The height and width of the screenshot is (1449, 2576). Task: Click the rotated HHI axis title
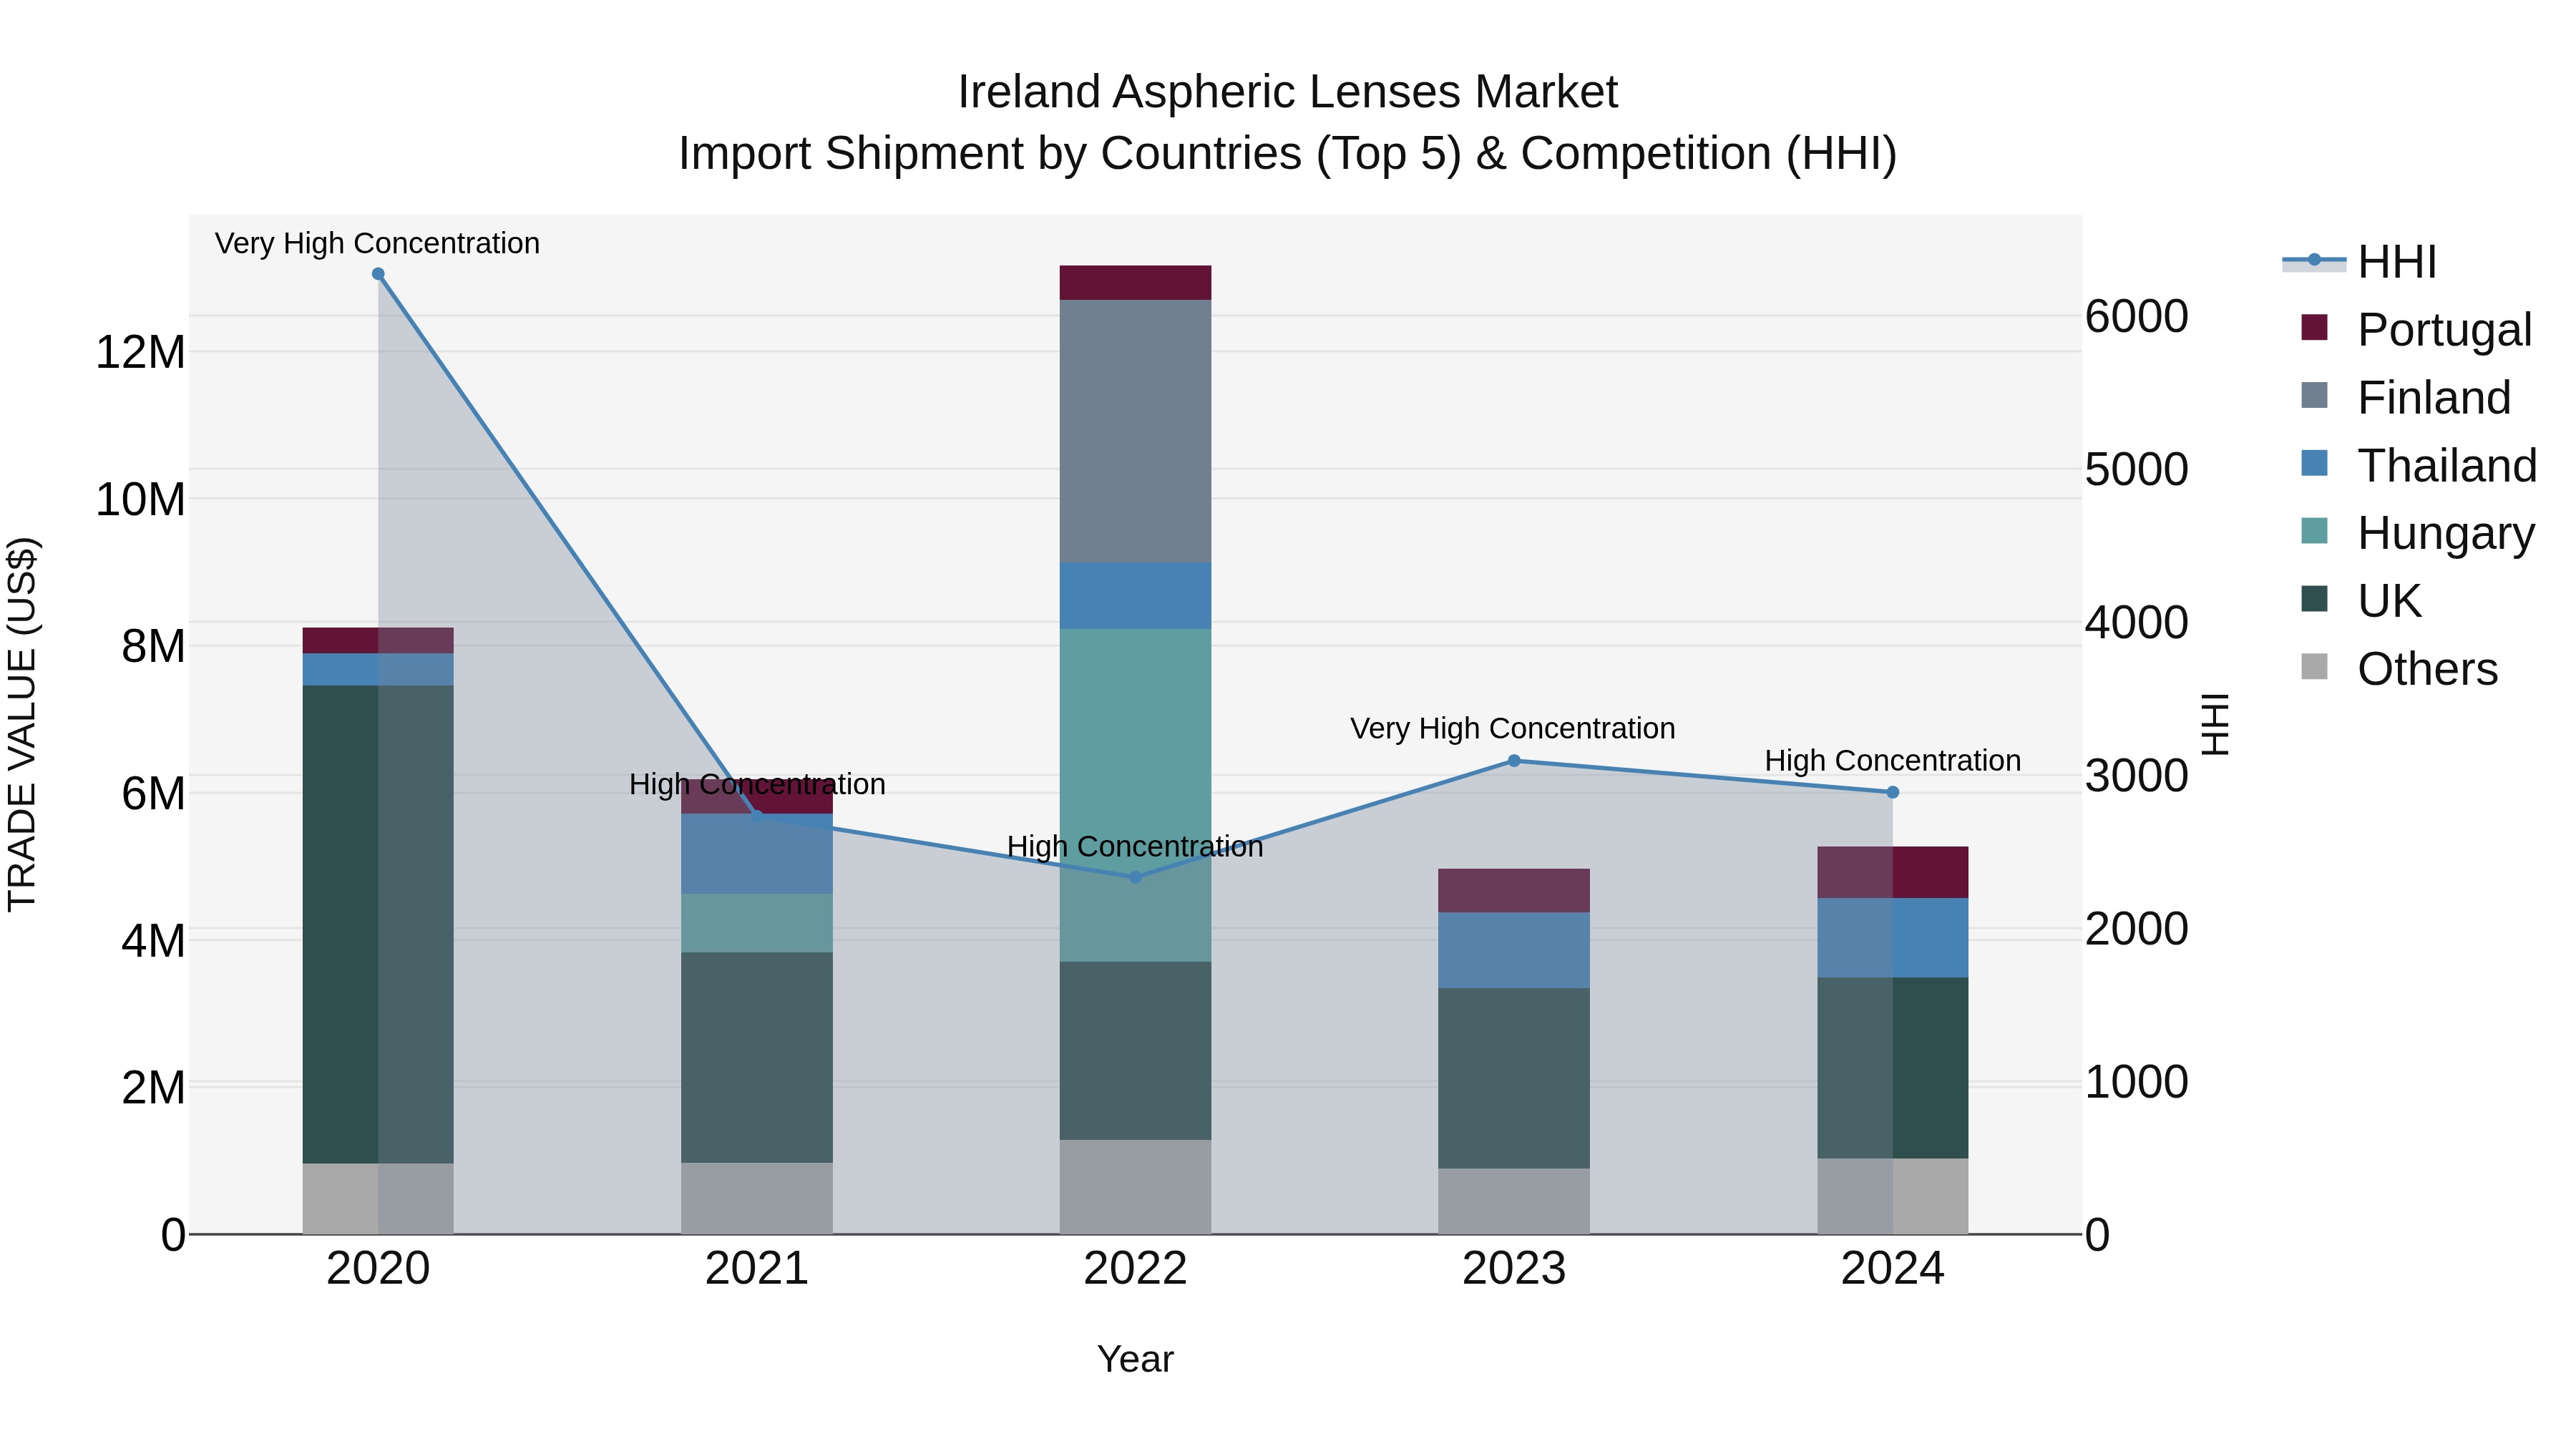[x=2216, y=724]
